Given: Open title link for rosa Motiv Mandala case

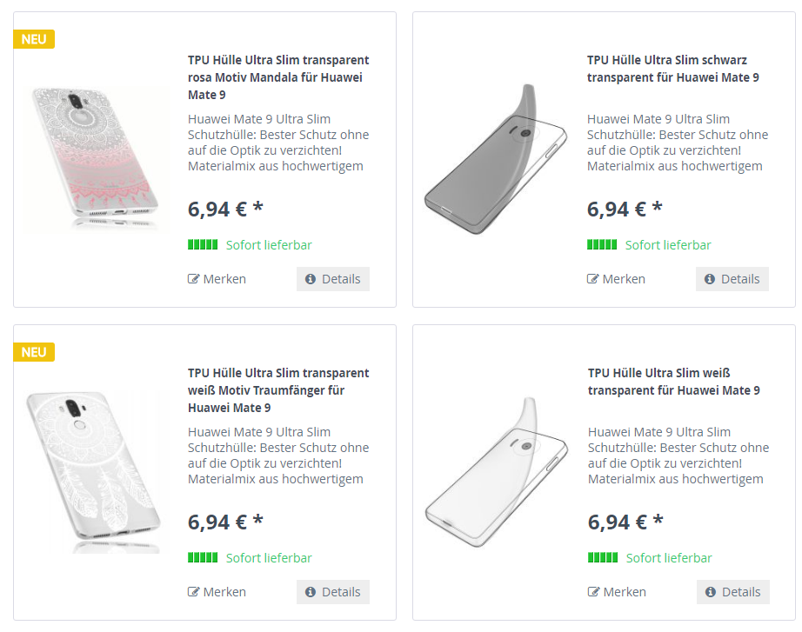Looking at the screenshot, I should point(278,77).
